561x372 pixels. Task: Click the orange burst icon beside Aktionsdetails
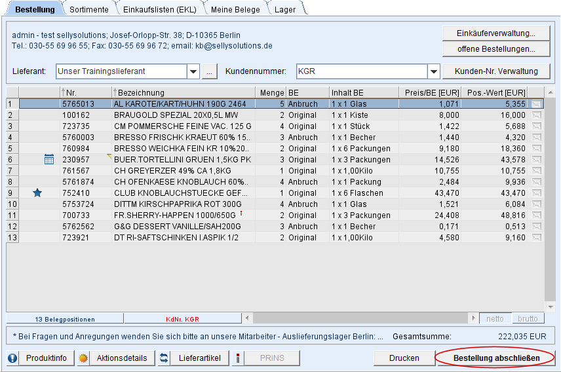(x=83, y=358)
